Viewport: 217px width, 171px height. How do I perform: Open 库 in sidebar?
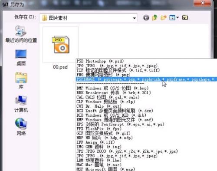[x=21, y=80]
